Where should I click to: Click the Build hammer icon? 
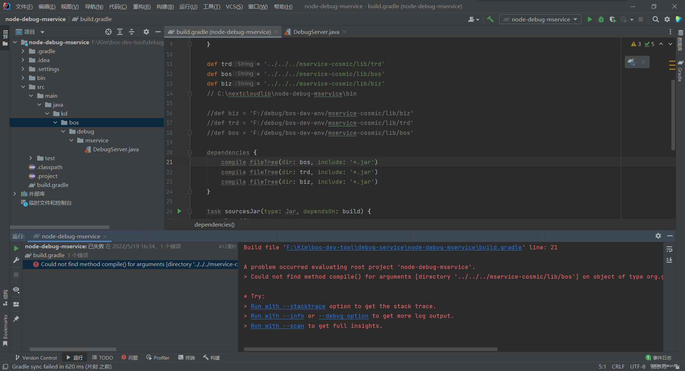pyautogui.click(x=491, y=20)
